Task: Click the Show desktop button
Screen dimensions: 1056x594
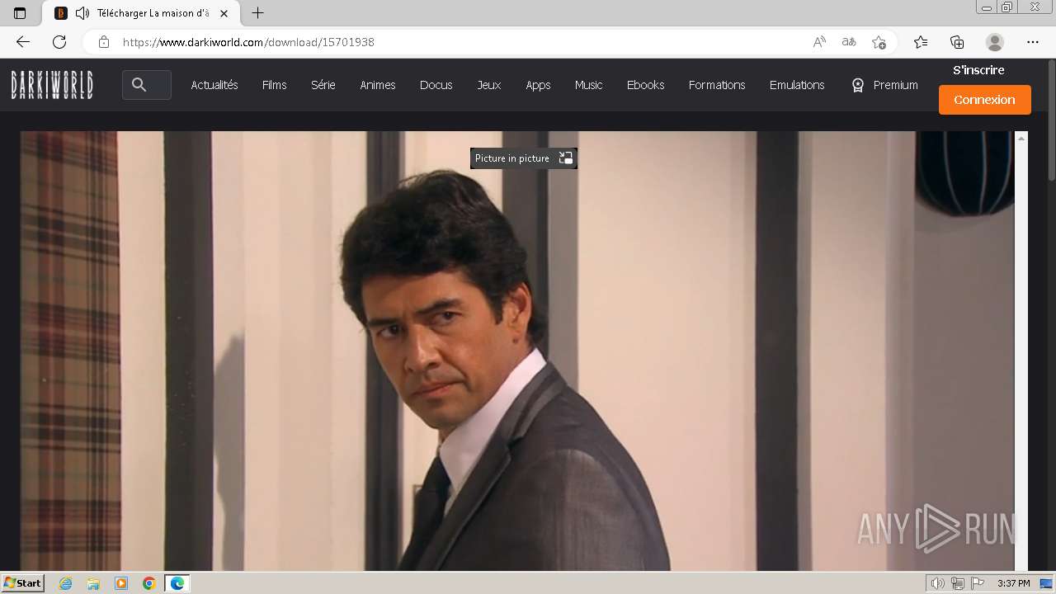Action: pyautogui.click(x=1046, y=583)
